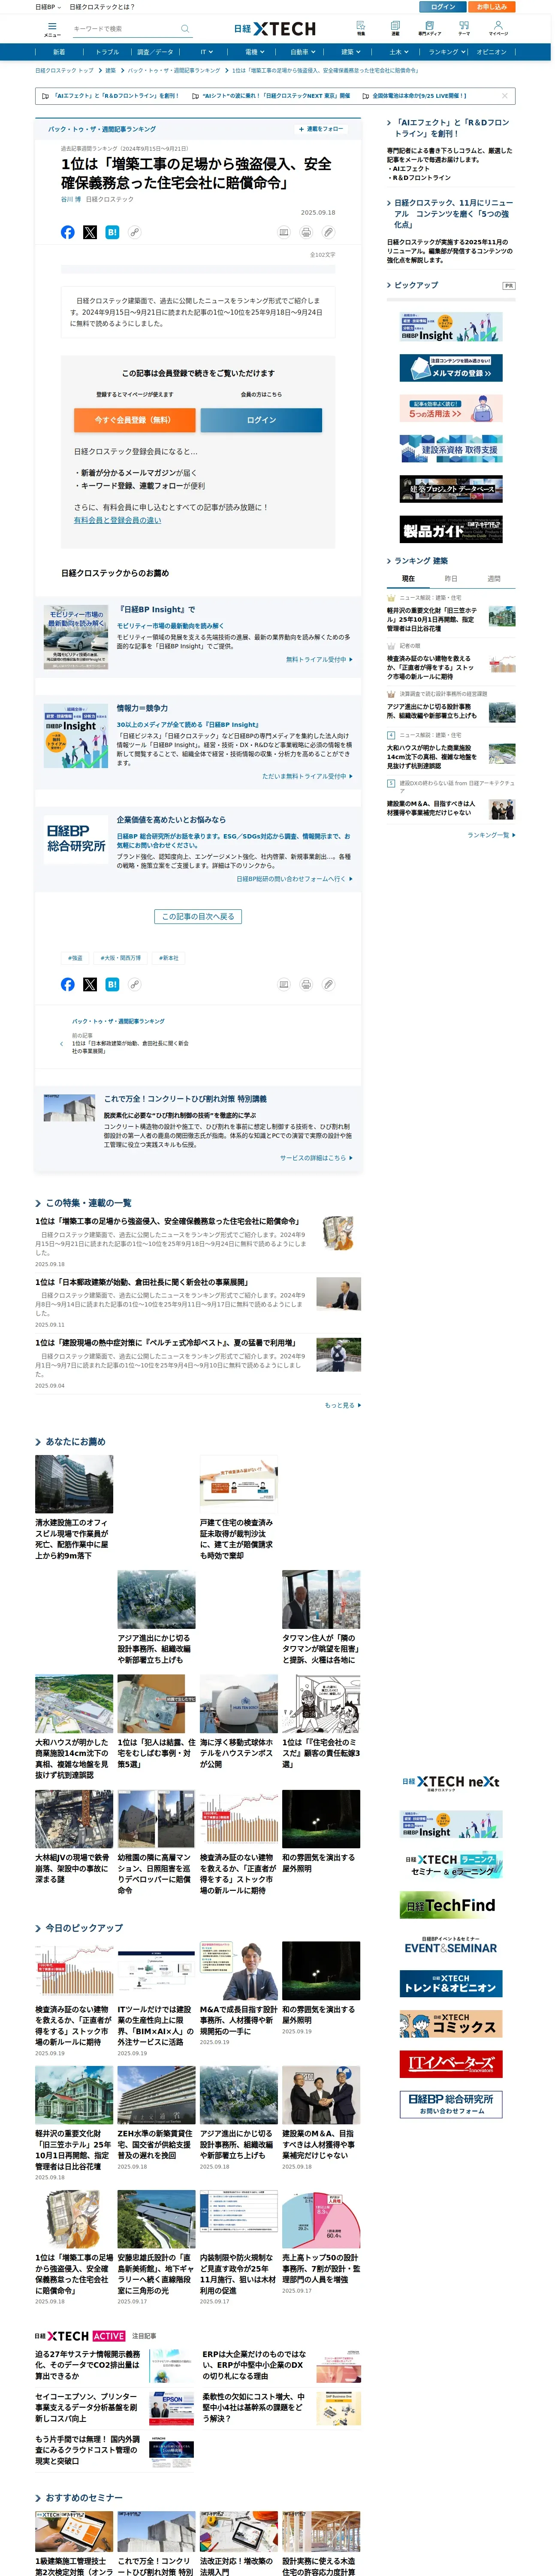
Task: Open the オピニオン navigation item
Action: point(492,52)
